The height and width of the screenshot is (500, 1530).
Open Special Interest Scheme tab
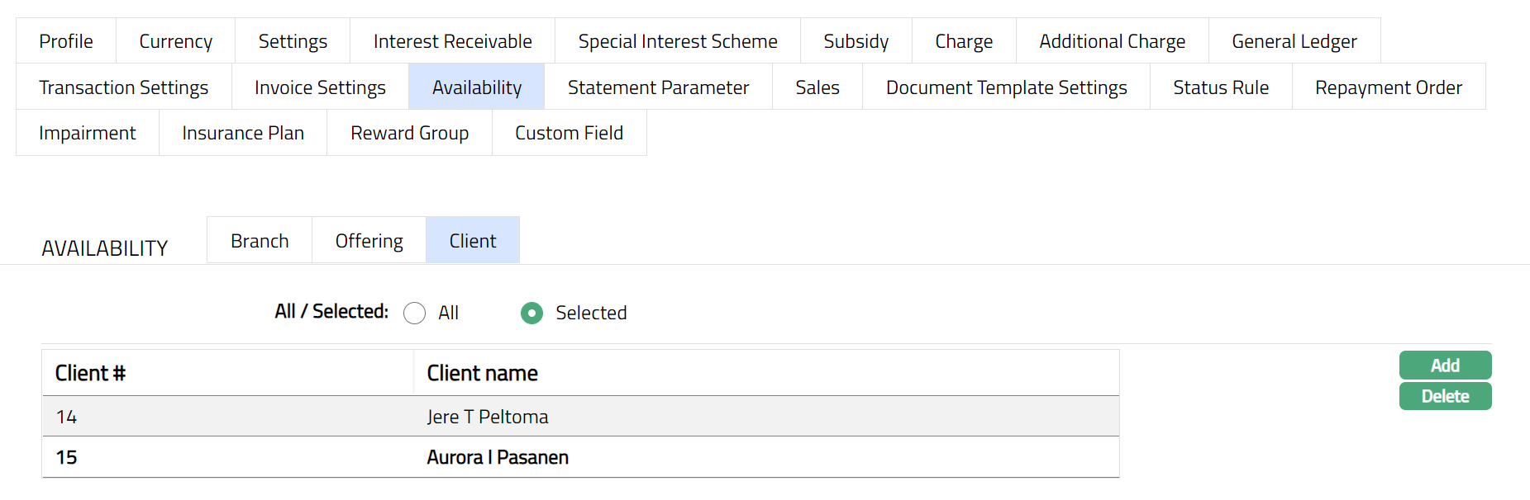(x=678, y=41)
